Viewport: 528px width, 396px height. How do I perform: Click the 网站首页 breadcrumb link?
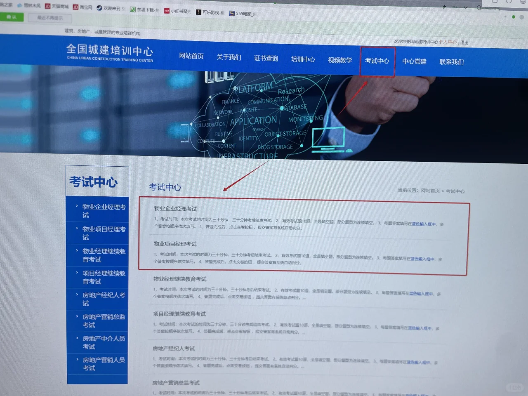point(430,191)
